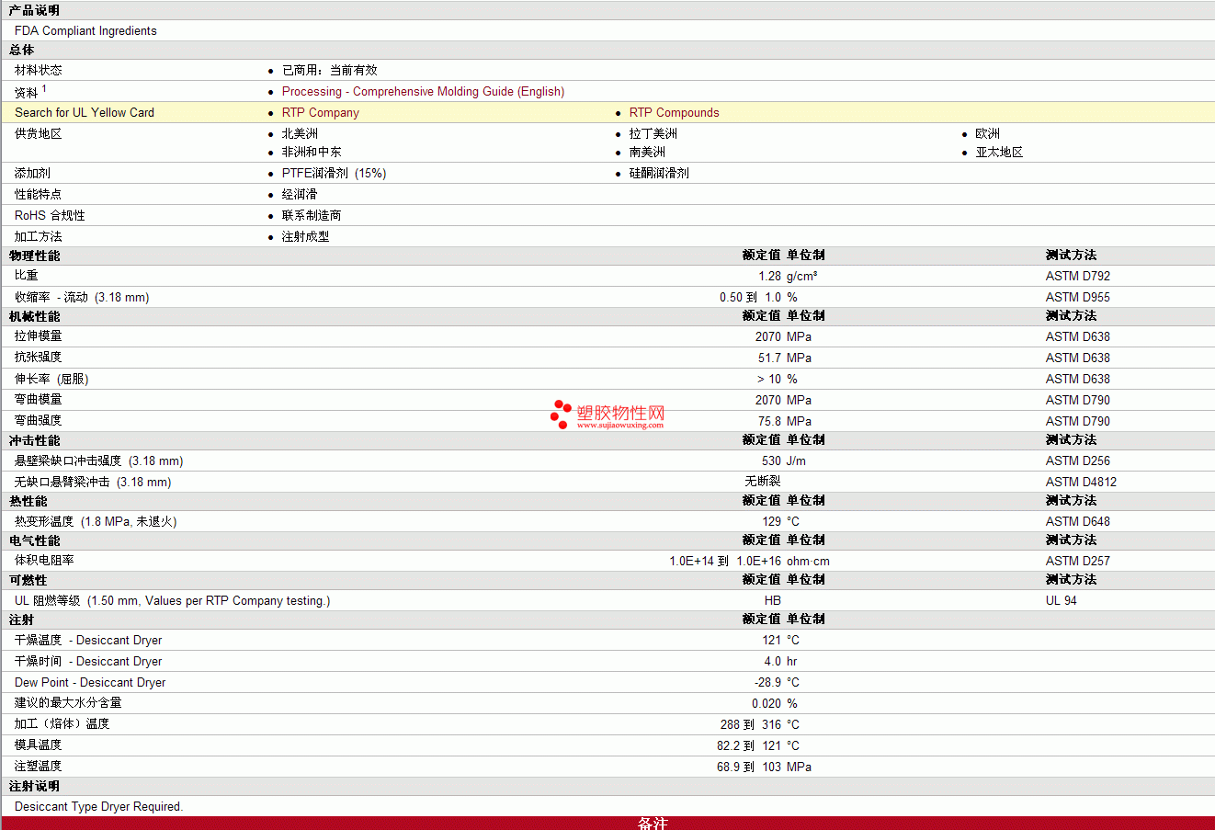Click the '已商用：当前有效' status text

(330, 70)
